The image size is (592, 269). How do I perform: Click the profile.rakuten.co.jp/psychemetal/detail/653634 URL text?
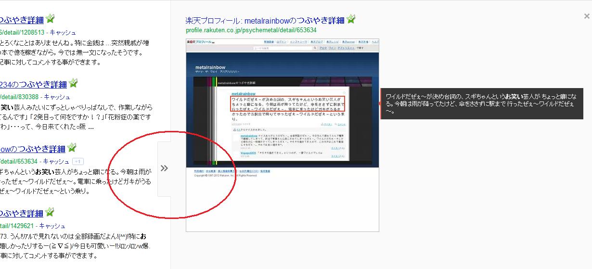point(251,30)
